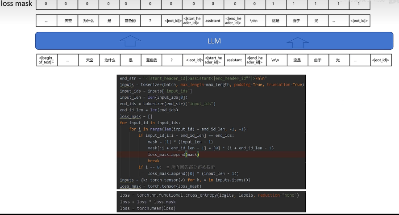This screenshot has height=215, width=399.
Task: Click the 是 token in the input row
Action: 130,60
